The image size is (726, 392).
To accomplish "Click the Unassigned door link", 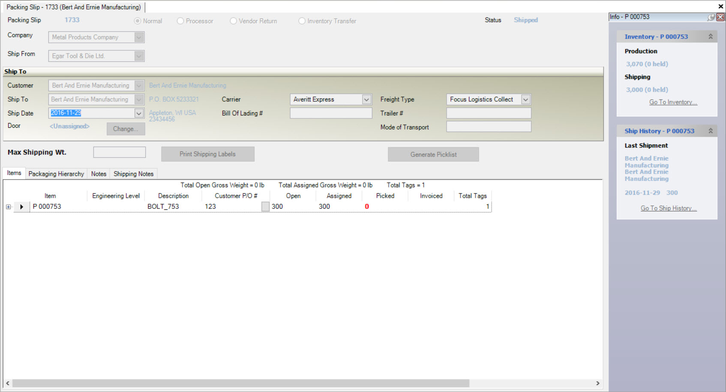I will 69,126.
